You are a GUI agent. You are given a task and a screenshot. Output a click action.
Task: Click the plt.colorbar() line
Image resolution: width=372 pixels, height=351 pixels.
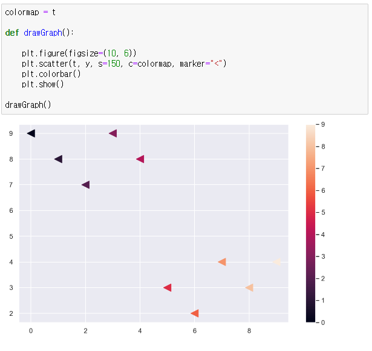click(x=51, y=74)
